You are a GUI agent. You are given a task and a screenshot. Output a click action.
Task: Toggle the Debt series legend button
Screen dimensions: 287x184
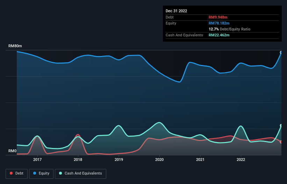17,174
